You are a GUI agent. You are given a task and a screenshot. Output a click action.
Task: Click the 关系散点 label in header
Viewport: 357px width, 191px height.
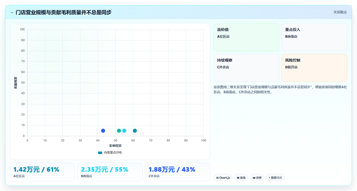(x=340, y=12)
